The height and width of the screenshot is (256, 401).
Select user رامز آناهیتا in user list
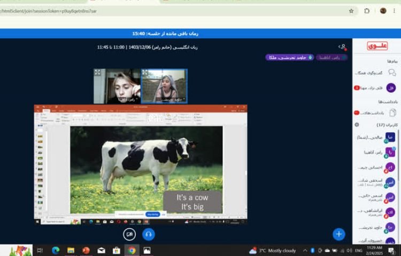375,153
